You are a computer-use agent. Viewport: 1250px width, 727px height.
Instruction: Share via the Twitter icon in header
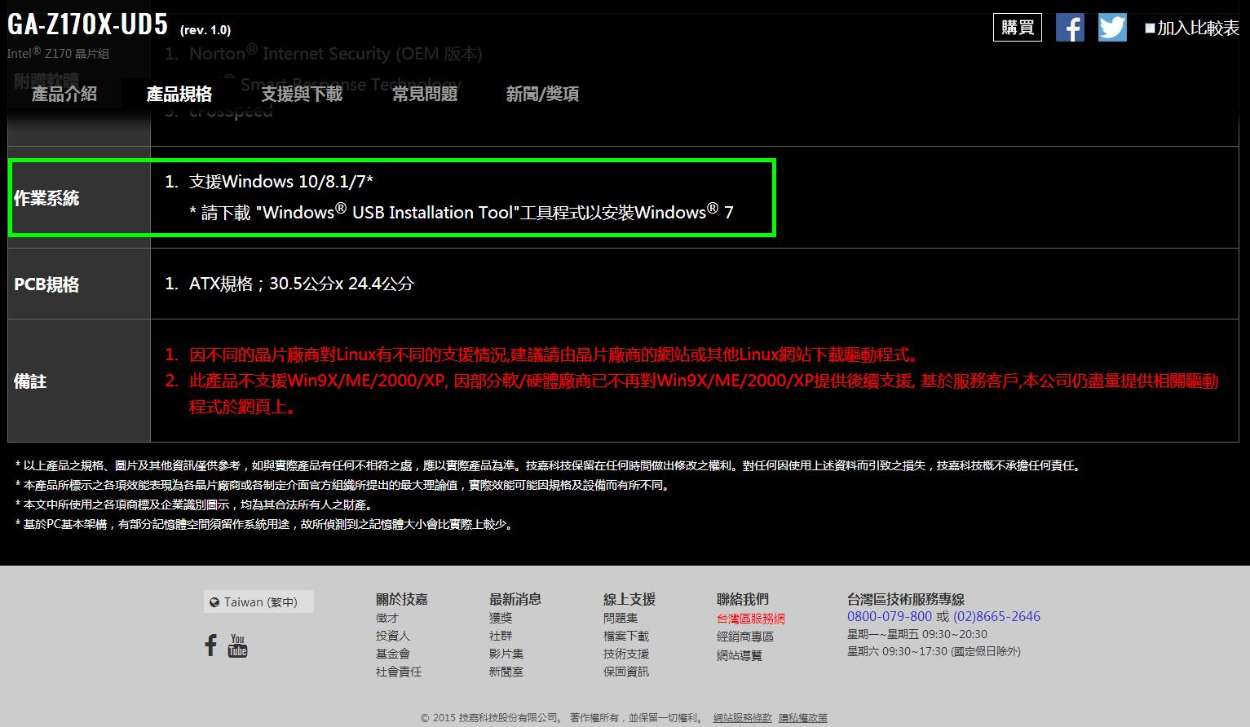1112,28
